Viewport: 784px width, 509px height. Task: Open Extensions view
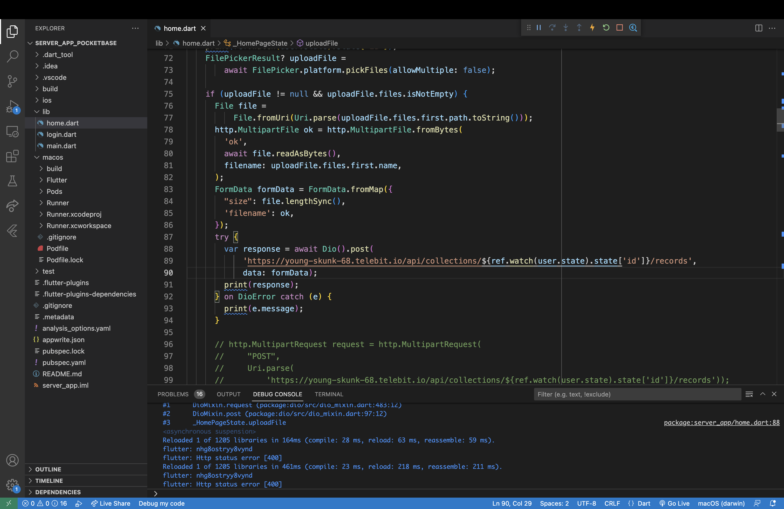[12, 156]
